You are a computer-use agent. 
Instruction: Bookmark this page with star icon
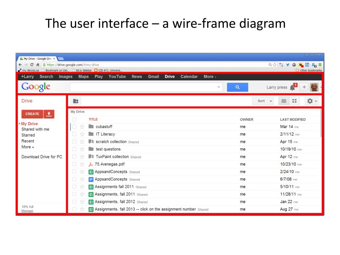click(x=275, y=65)
